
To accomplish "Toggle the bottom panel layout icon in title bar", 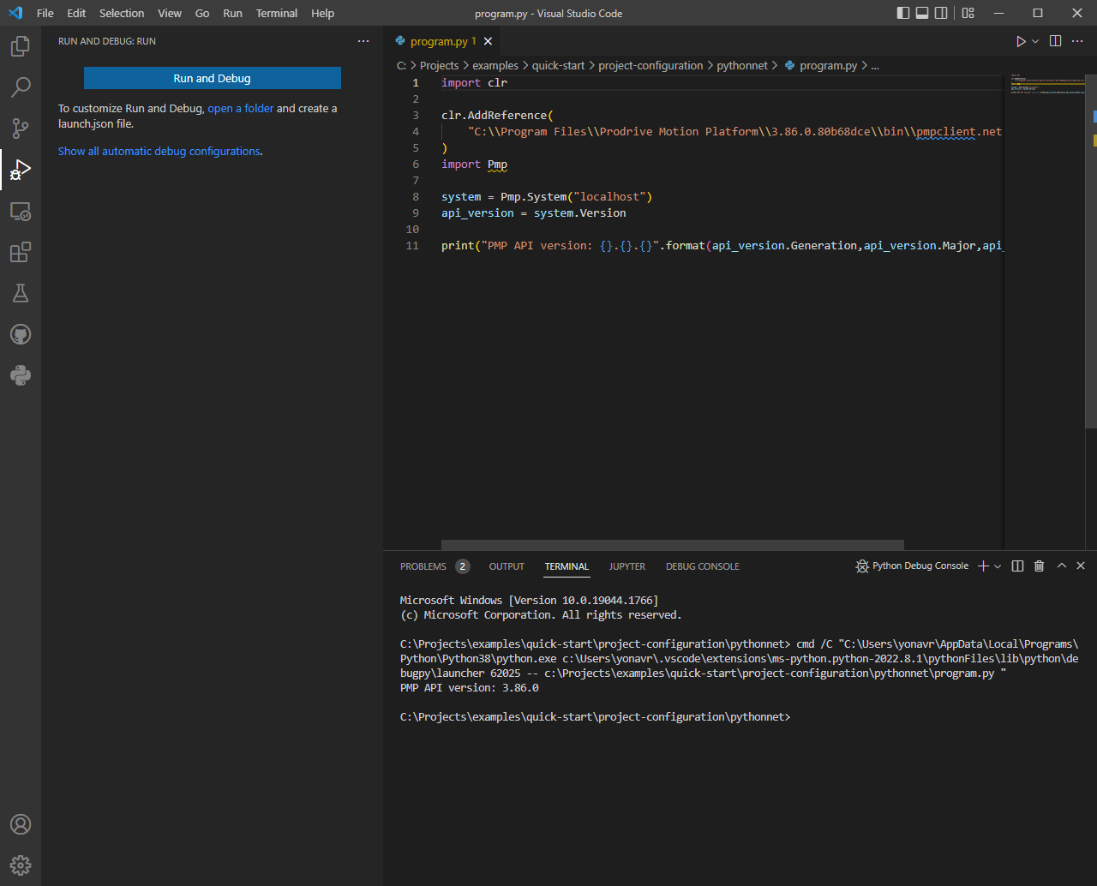I will point(922,13).
